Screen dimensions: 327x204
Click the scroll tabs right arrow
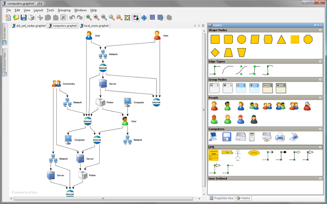coord(199,26)
